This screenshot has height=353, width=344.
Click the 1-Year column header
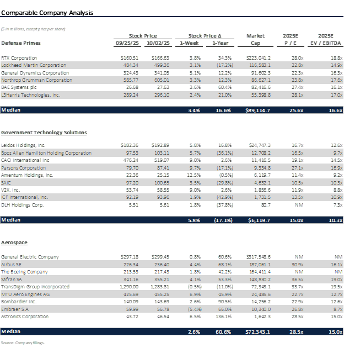[x=223, y=43]
